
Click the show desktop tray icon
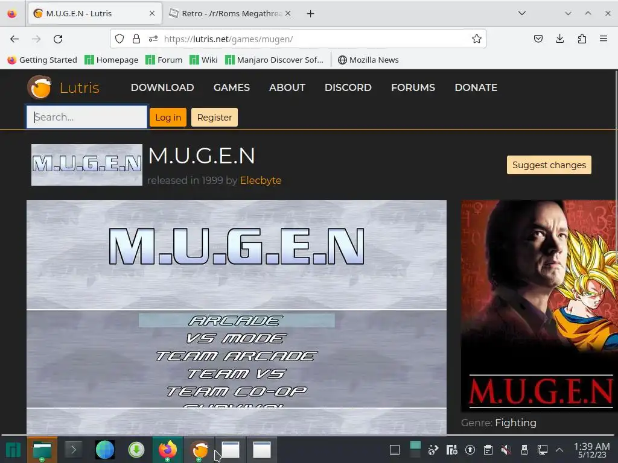(395, 450)
